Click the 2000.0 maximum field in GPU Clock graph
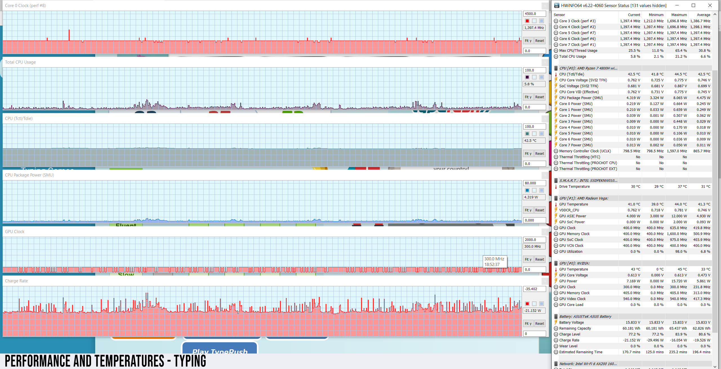Image resolution: width=721 pixels, height=369 pixels. point(535,240)
